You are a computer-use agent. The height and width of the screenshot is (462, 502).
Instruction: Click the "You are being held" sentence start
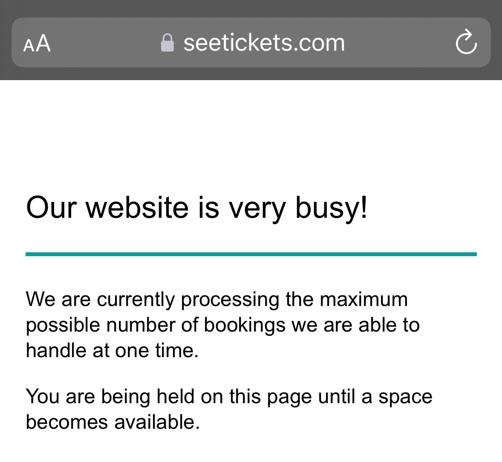pyautogui.click(x=110, y=396)
